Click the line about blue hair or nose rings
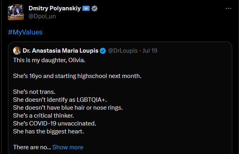Image resolution: width=239 pixels, height=154 pixels. click(68, 108)
